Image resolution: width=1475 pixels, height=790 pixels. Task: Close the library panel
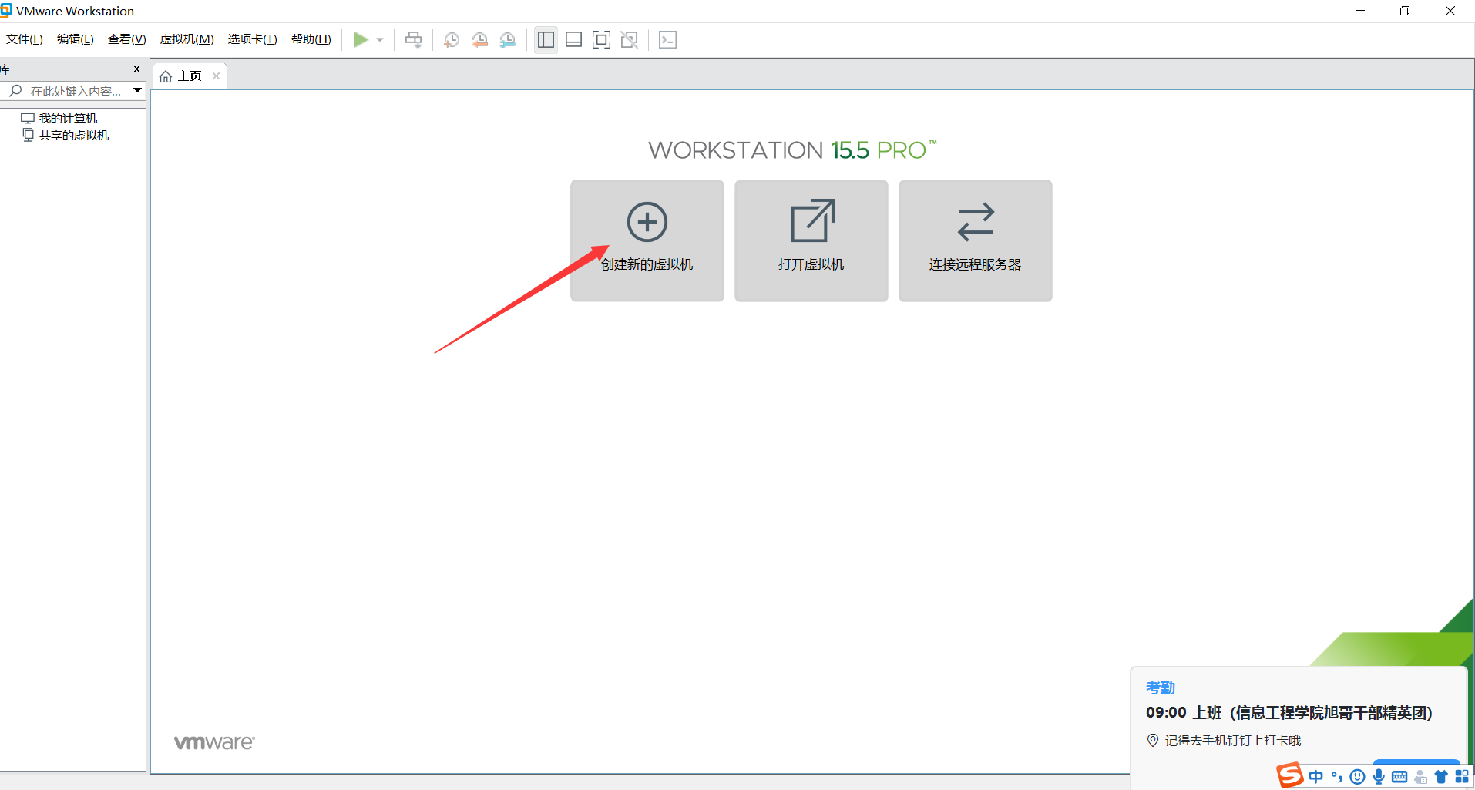pyautogui.click(x=136, y=69)
